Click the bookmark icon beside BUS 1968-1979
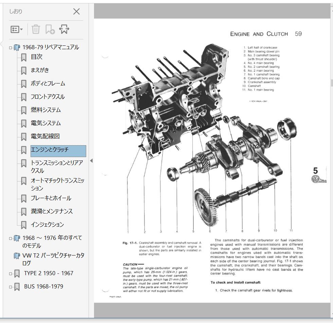Image resolution: width=333 pixels, height=323 pixels. coord(17,287)
